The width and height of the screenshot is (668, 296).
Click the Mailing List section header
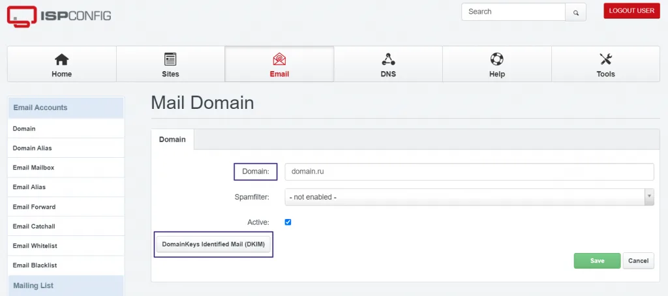tap(66, 286)
